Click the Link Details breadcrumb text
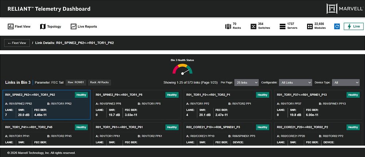Viewport: 365px width, 157px height. [74, 43]
